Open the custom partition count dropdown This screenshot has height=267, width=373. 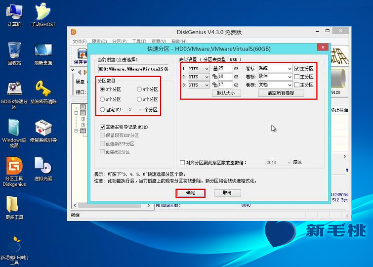coord(135,110)
